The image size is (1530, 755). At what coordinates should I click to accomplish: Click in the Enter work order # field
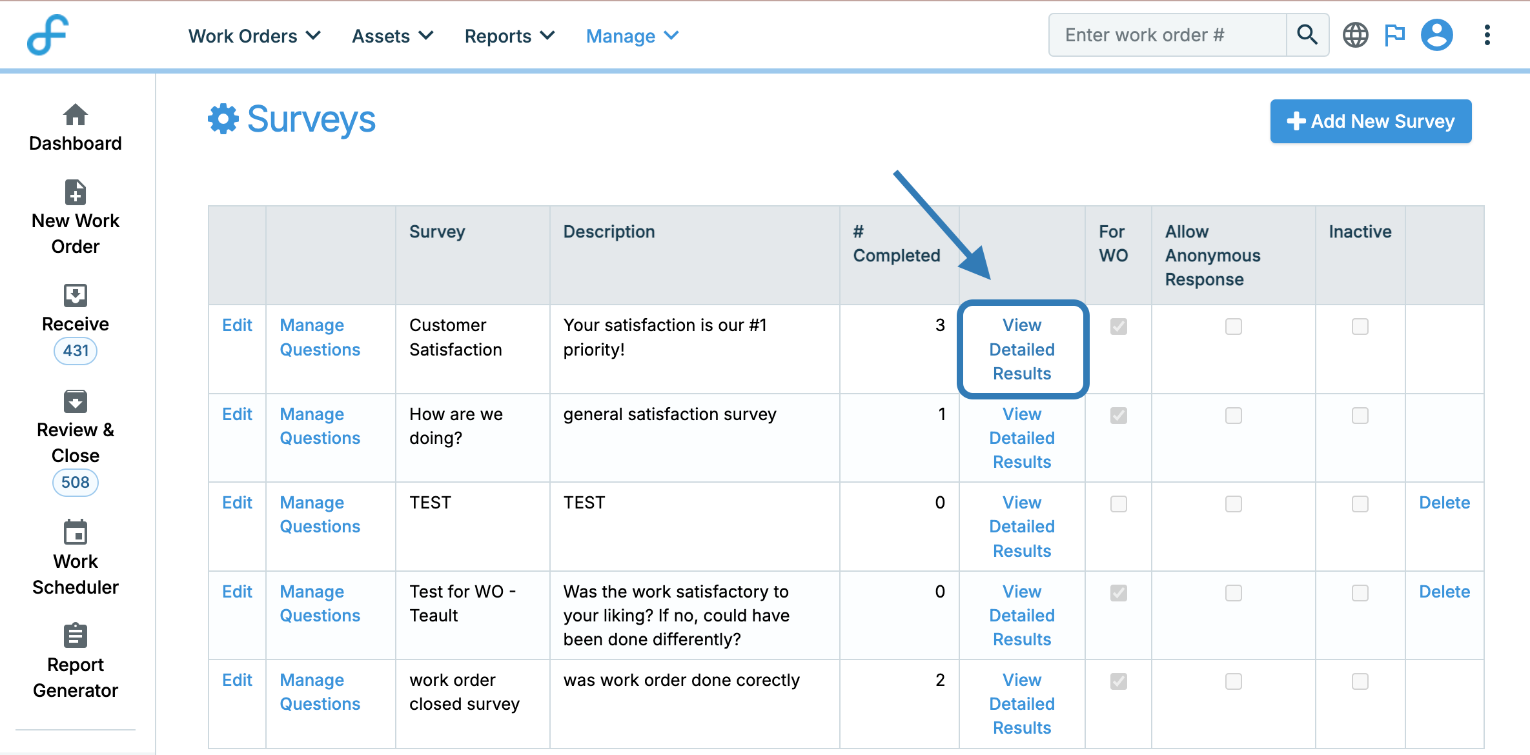click(1167, 35)
